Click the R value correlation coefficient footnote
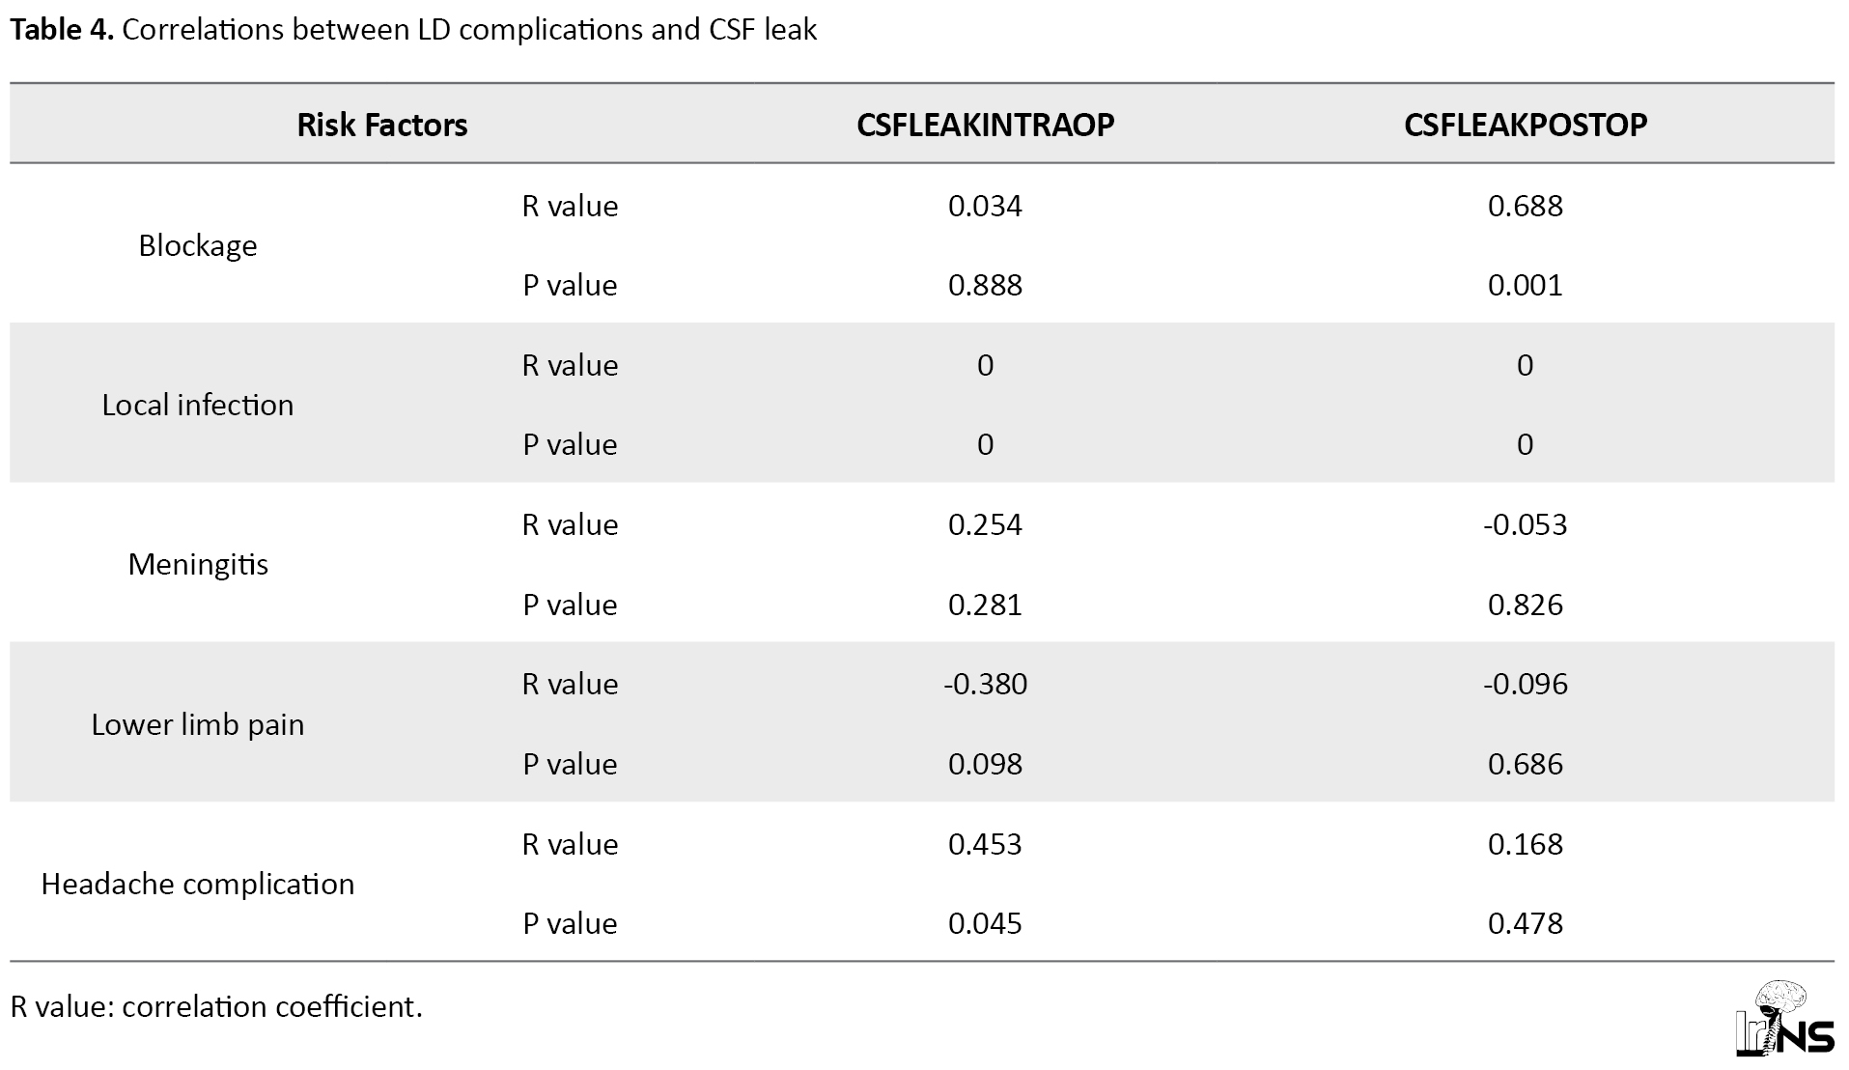 pyautogui.click(x=216, y=1006)
